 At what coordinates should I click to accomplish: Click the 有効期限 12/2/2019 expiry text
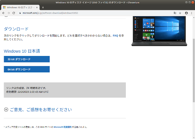coord(27,92)
